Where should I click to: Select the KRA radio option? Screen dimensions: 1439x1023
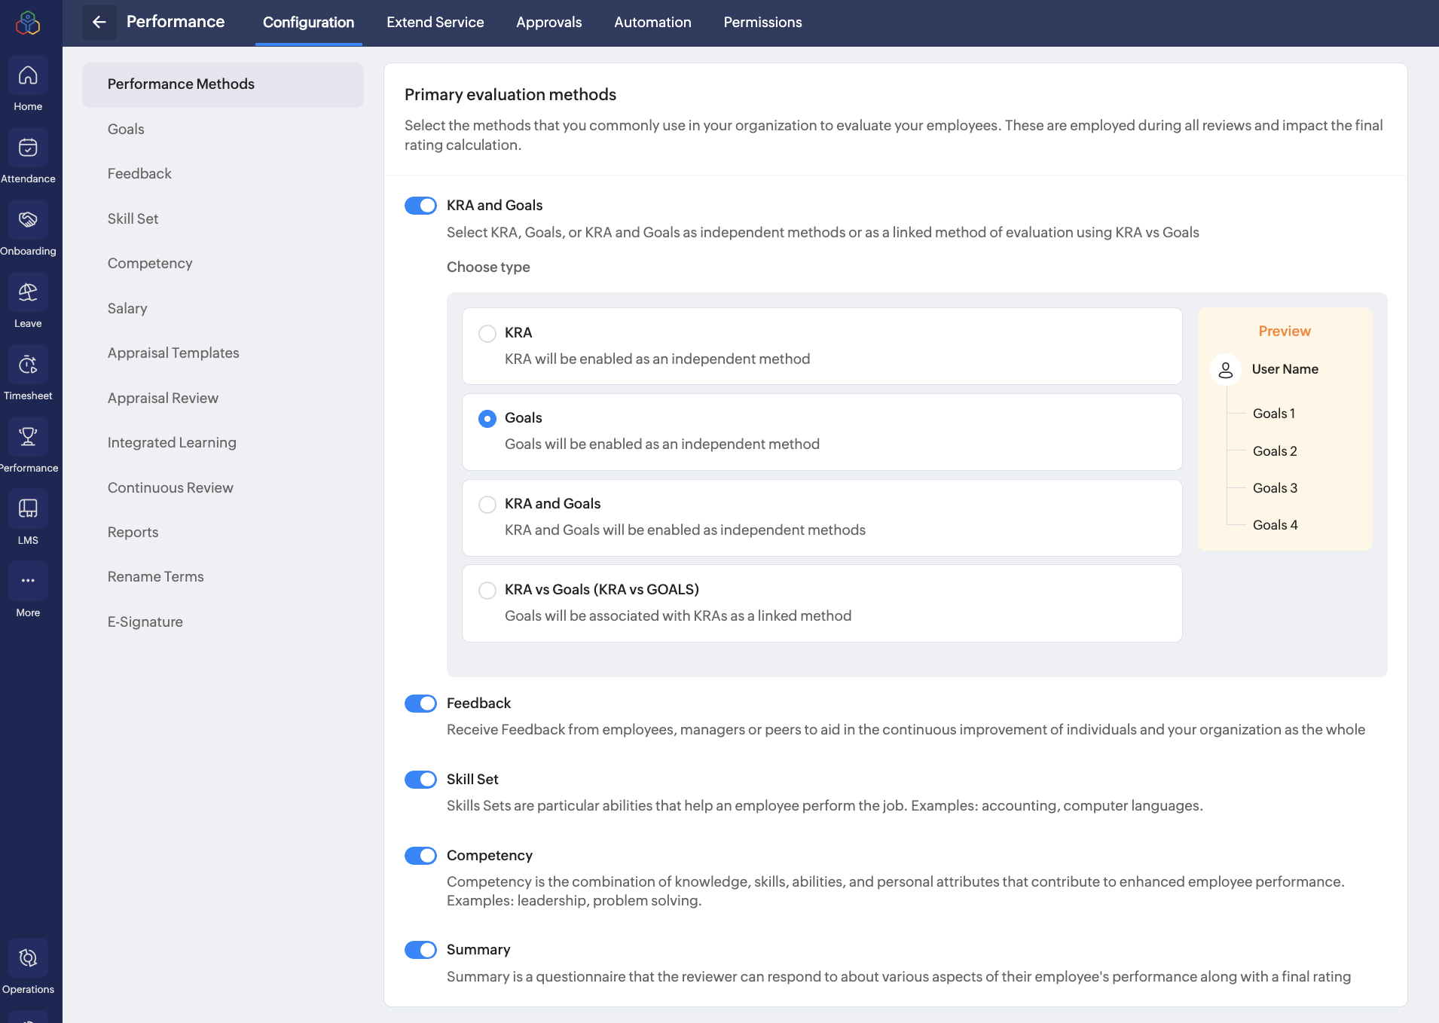(487, 333)
